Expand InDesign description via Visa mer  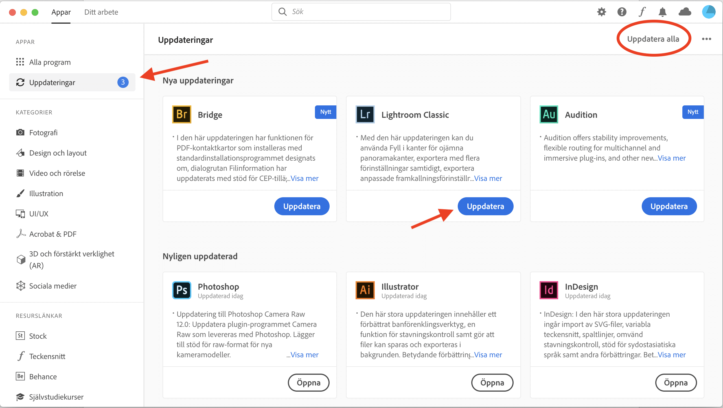coord(672,355)
